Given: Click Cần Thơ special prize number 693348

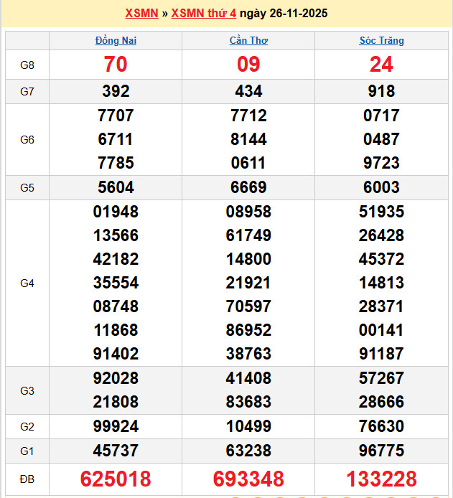Looking at the screenshot, I should click(x=248, y=479).
